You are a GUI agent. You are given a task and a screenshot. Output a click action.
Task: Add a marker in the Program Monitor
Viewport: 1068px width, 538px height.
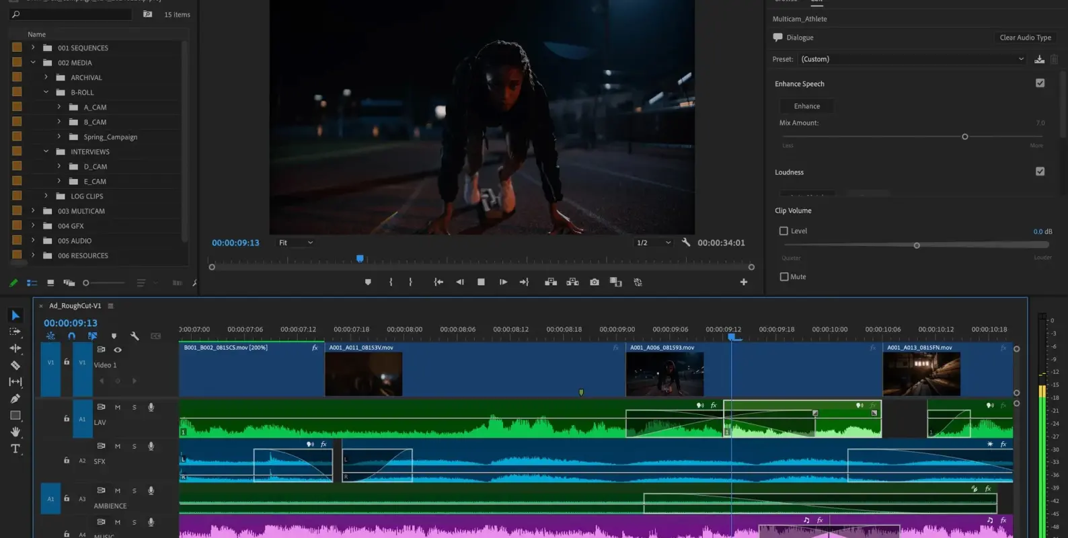tap(368, 282)
